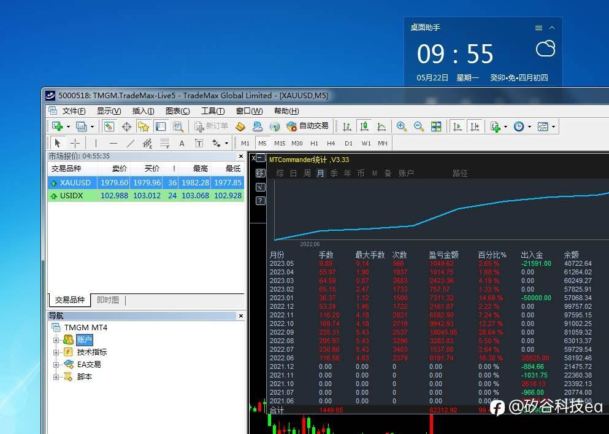609x434 pixels.
Task: Draw a vertical line tool
Action: click(96, 143)
